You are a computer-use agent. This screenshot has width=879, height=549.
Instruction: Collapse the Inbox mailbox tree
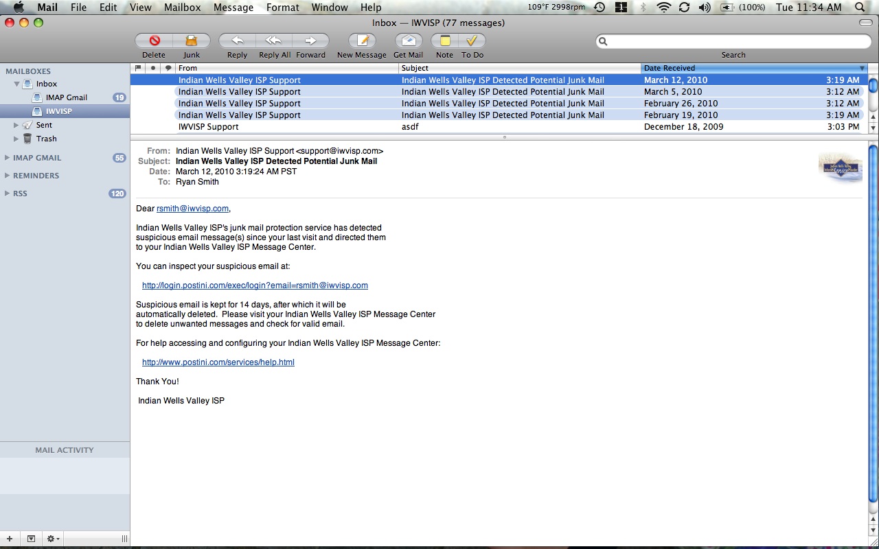tap(16, 84)
